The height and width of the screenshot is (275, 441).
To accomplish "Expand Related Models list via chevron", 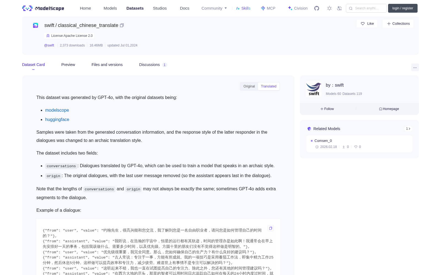I will 408,129.
